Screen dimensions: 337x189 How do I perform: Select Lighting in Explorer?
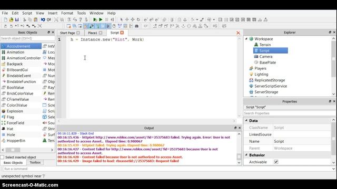coord(261,75)
